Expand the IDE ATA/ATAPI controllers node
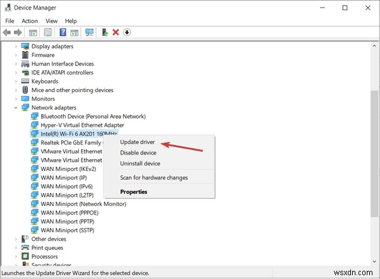 pos(16,73)
